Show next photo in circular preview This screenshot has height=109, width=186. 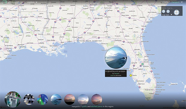125,58
